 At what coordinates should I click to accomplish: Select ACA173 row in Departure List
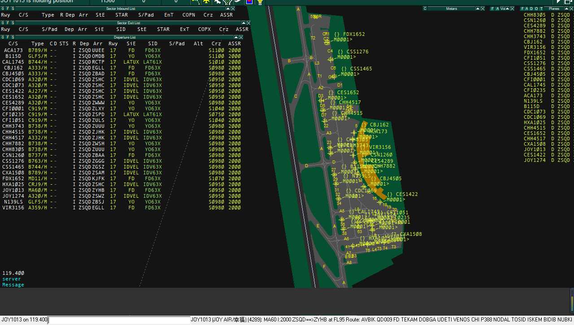click(122, 50)
